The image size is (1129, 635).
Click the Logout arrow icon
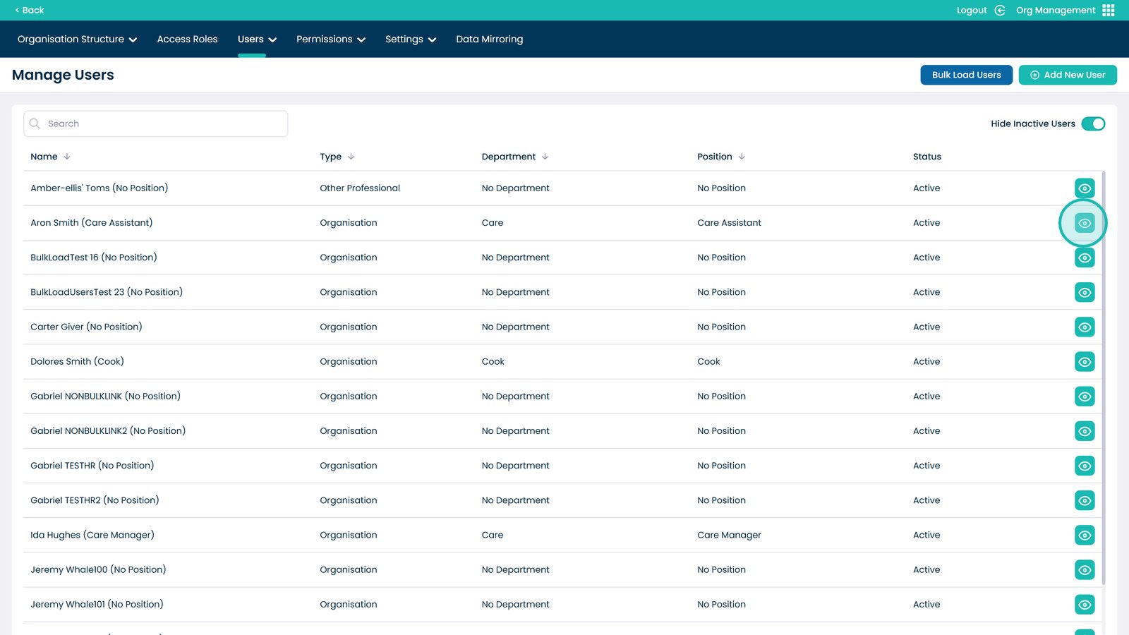pyautogui.click(x=1000, y=11)
